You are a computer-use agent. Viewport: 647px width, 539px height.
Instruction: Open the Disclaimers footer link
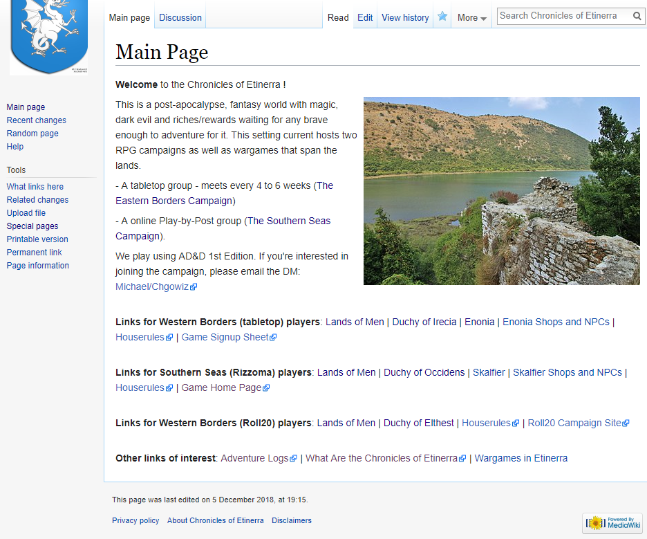(291, 521)
